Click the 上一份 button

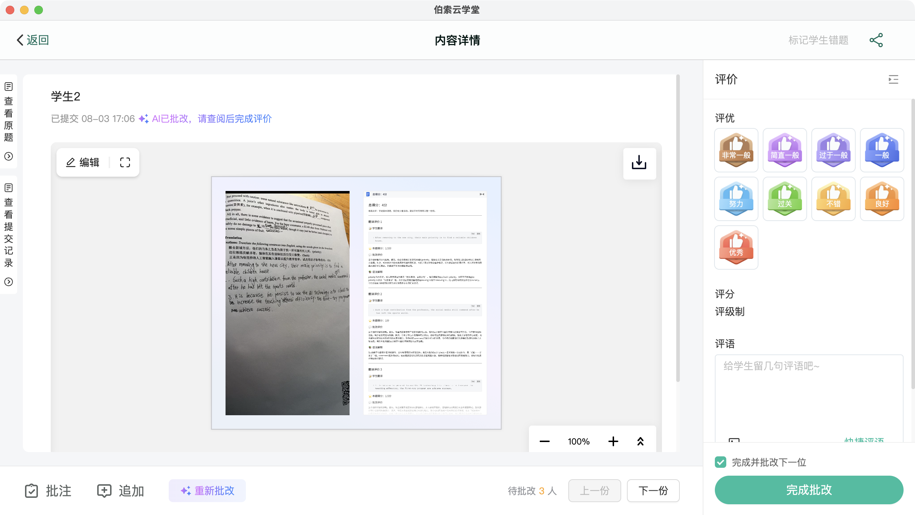coord(594,491)
